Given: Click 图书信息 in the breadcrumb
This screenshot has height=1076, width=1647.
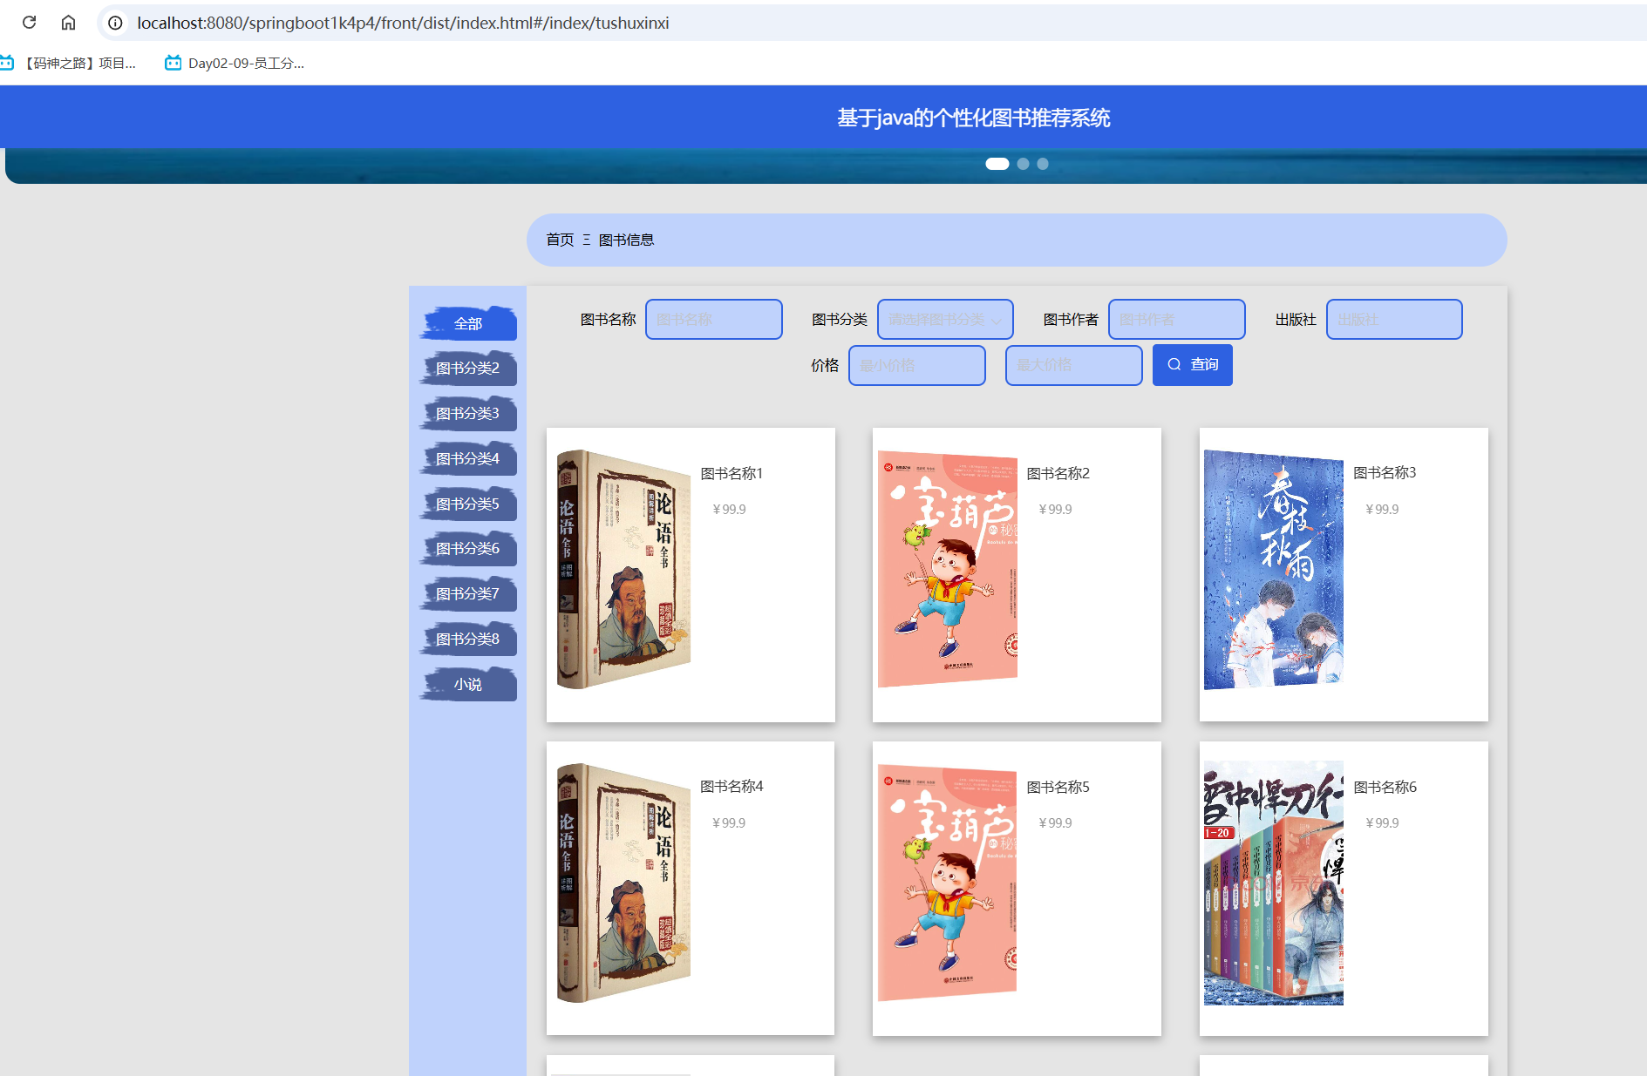Looking at the screenshot, I should tap(626, 240).
